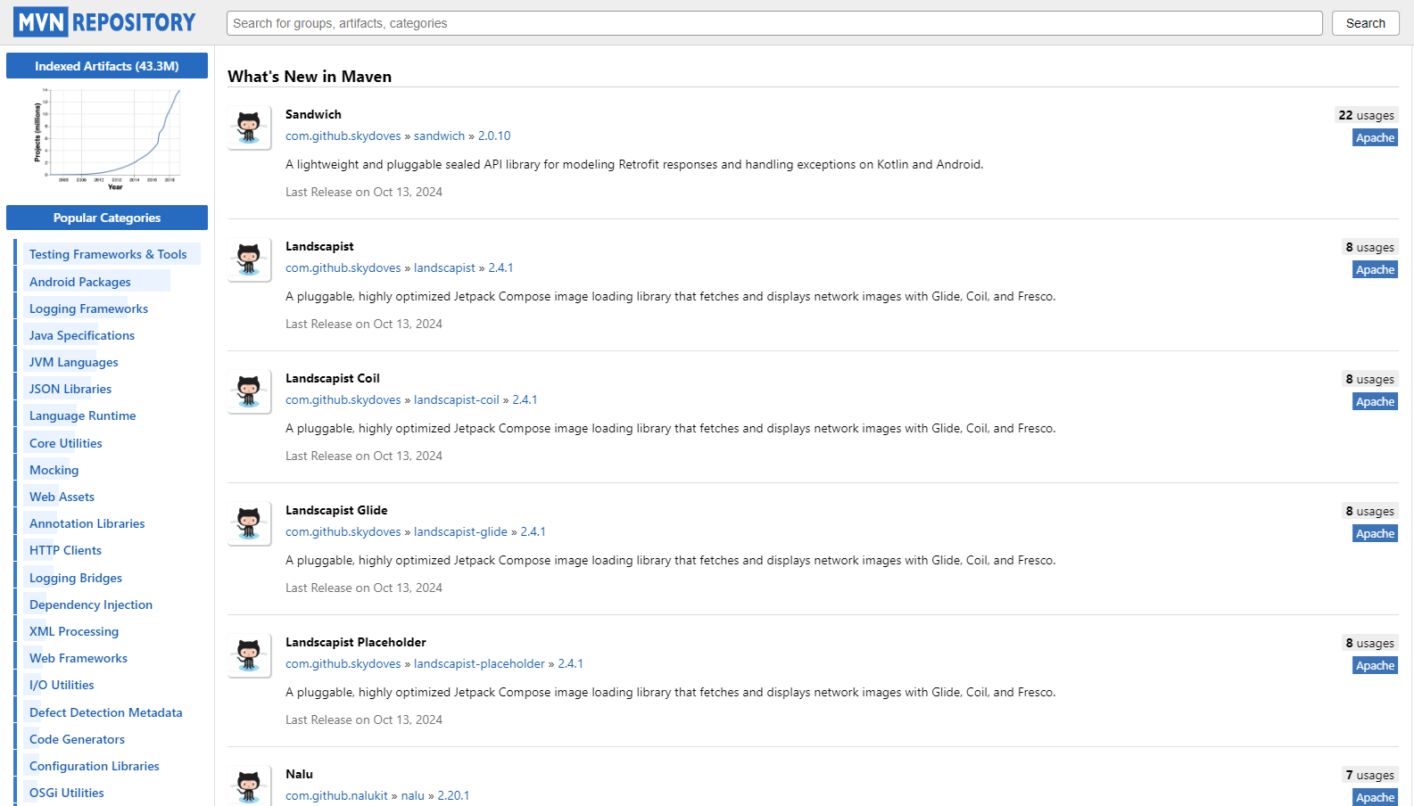Open Configuration Libraries category
1414x806 pixels.
(95, 766)
